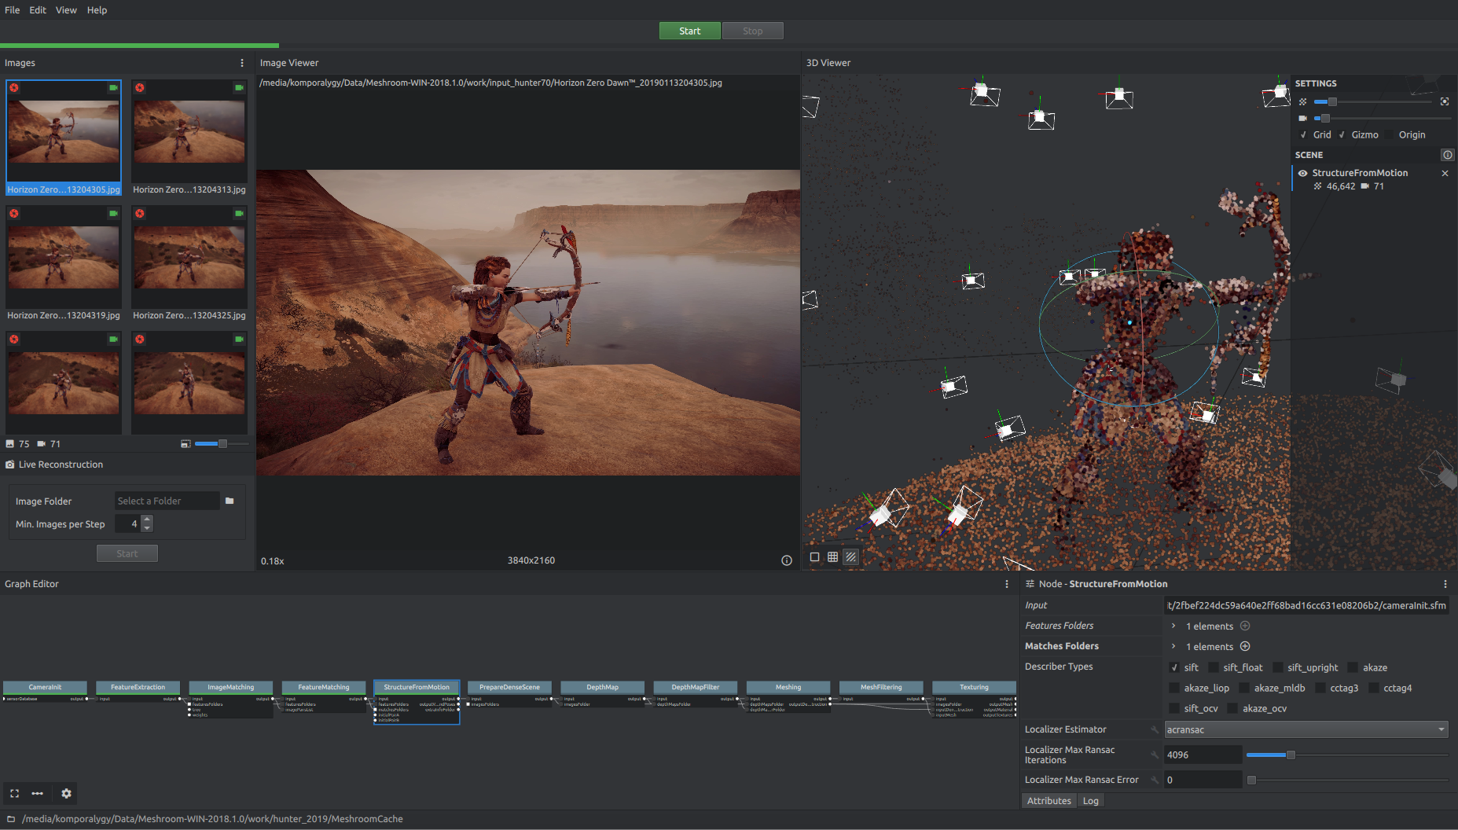
Task: Open the Images panel three-dot menu
Action: (242, 63)
